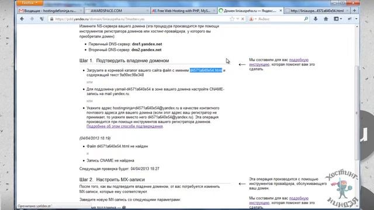Go forward with the forward arrow
The width and height of the screenshot is (374, 210).
pos(32,19)
